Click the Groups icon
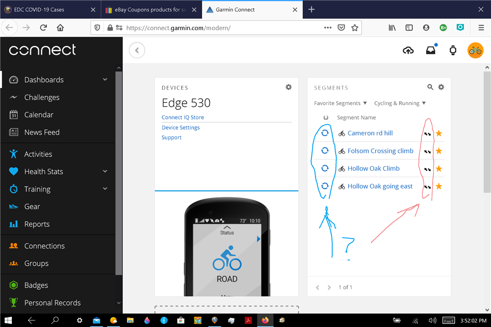 (13, 264)
